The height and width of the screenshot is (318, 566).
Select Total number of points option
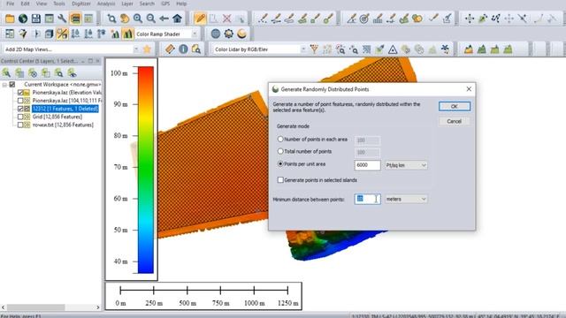(x=280, y=151)
